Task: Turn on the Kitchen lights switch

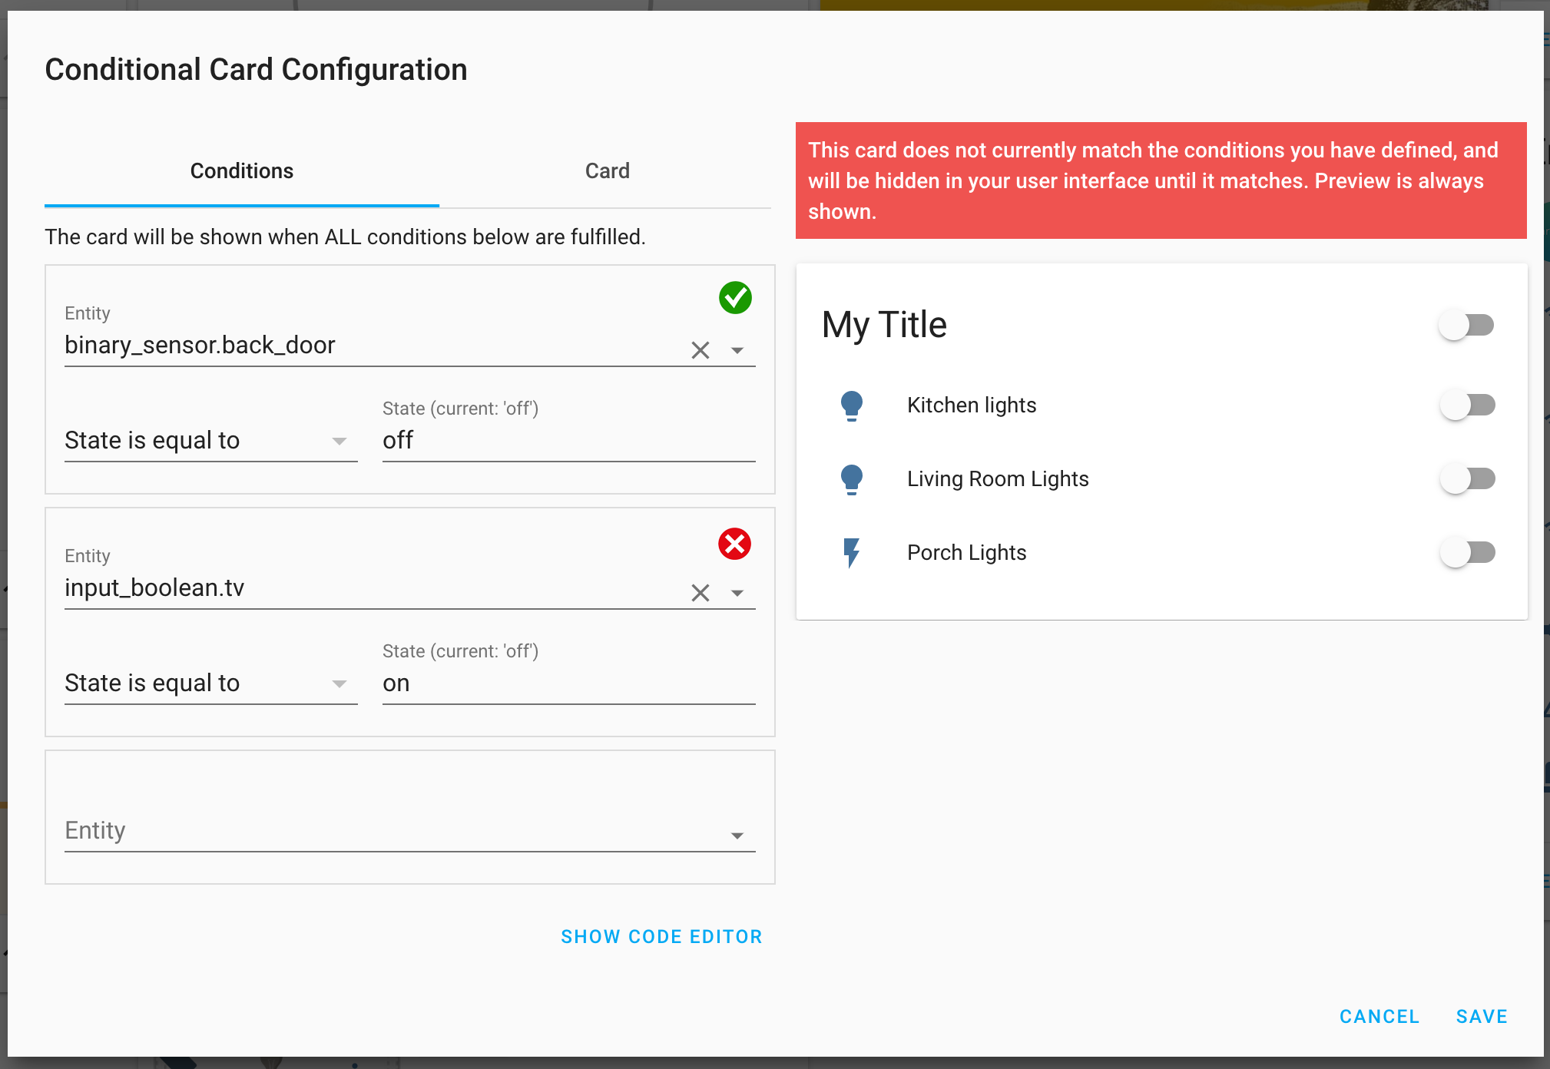Action: [x=1466, y=405]
